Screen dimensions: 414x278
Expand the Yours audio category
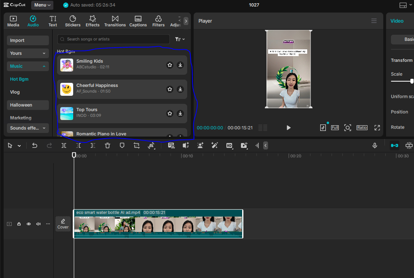tap(28, 53)
